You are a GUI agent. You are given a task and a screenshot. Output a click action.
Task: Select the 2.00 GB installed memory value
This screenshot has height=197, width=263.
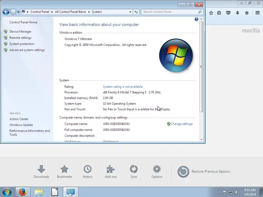point(108,98)
